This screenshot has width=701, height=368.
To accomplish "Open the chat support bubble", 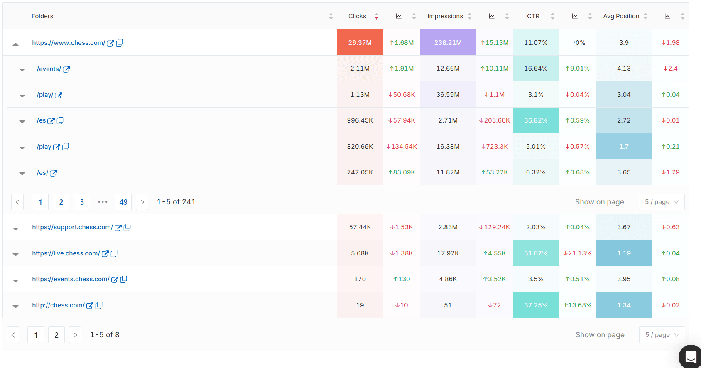I will click(x=690, y=357).
